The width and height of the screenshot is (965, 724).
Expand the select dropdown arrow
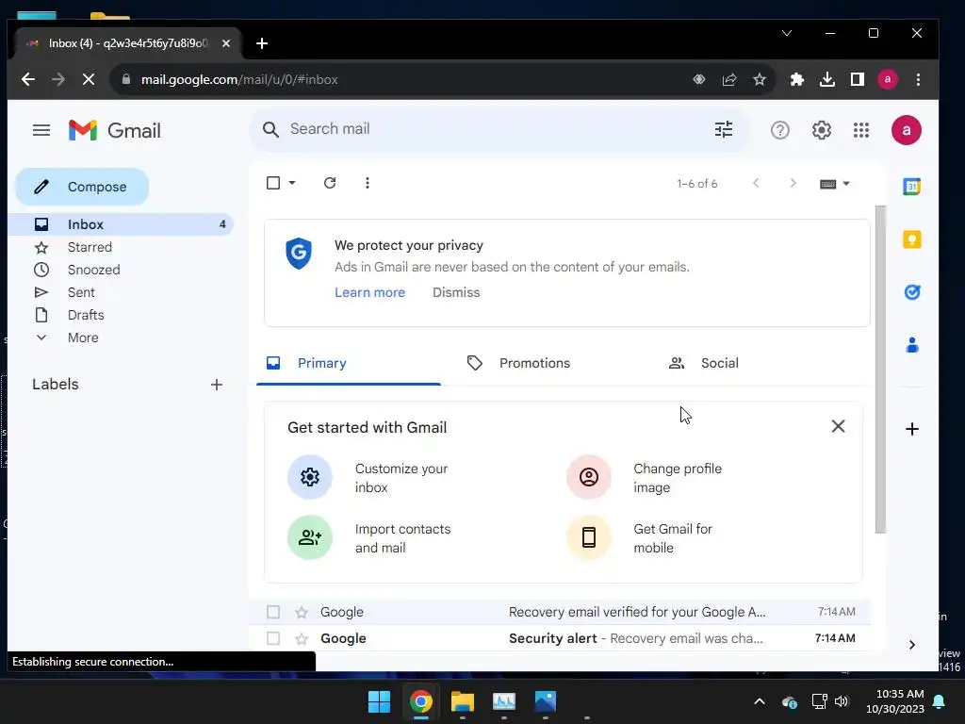point(292,183)
